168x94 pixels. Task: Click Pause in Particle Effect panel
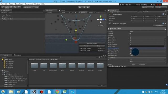pos(86,46)
